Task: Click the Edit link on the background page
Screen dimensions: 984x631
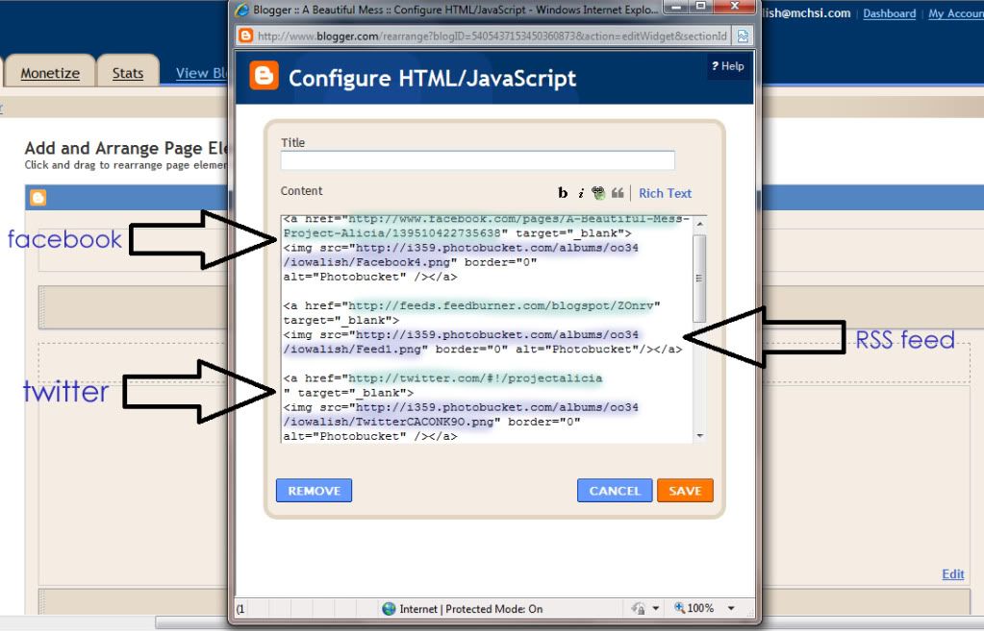Action: [952, 574]
